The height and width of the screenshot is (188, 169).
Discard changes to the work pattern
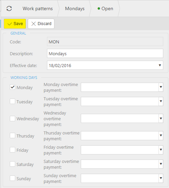pyautogui.click(x=41, y=24)
